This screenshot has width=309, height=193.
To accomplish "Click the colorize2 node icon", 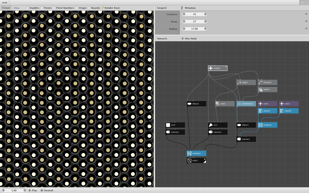I will pos(168,132).
